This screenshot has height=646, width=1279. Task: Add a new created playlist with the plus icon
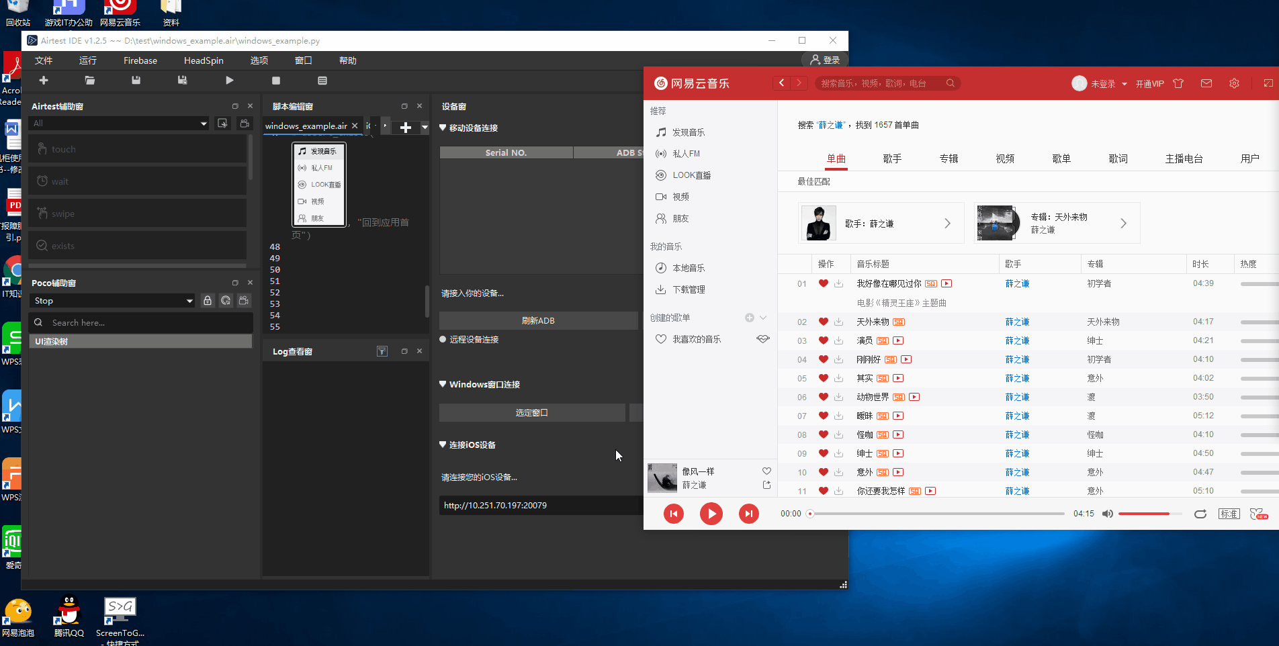tap(750, 318)
